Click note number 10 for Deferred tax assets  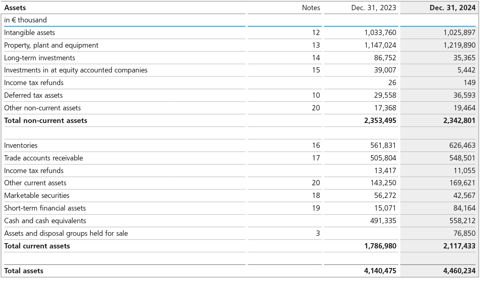[316, 95]
